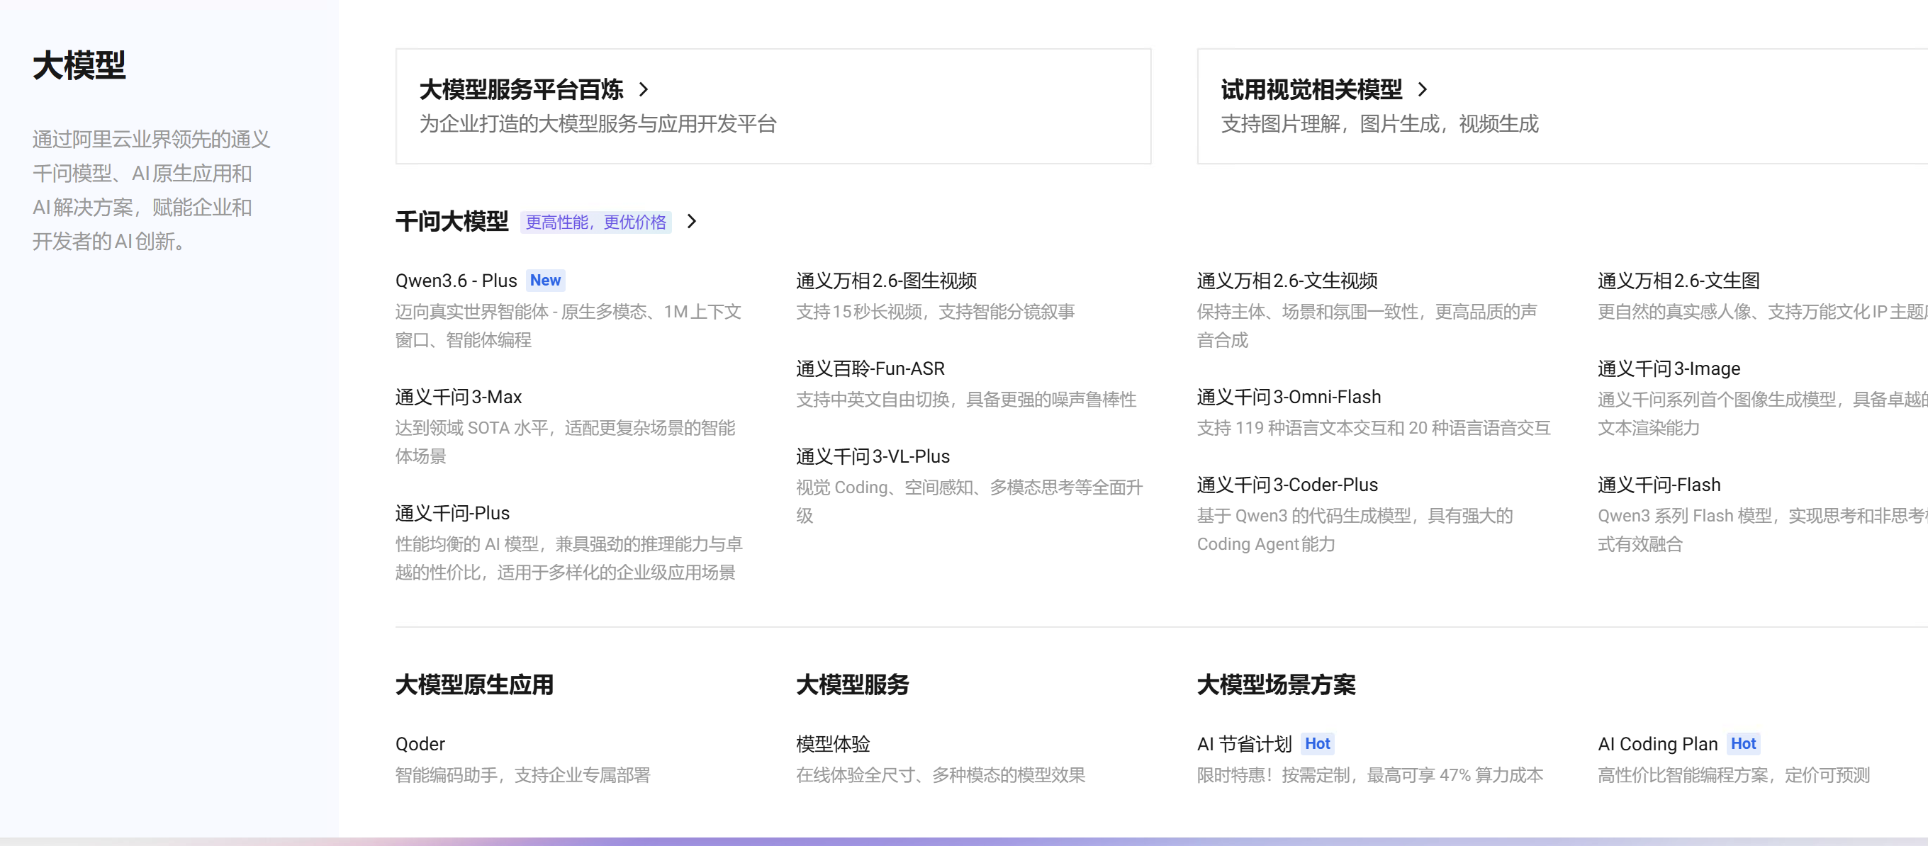
Task: Click the 大模型原生应用 section heading
Action: tap(474, 684)
